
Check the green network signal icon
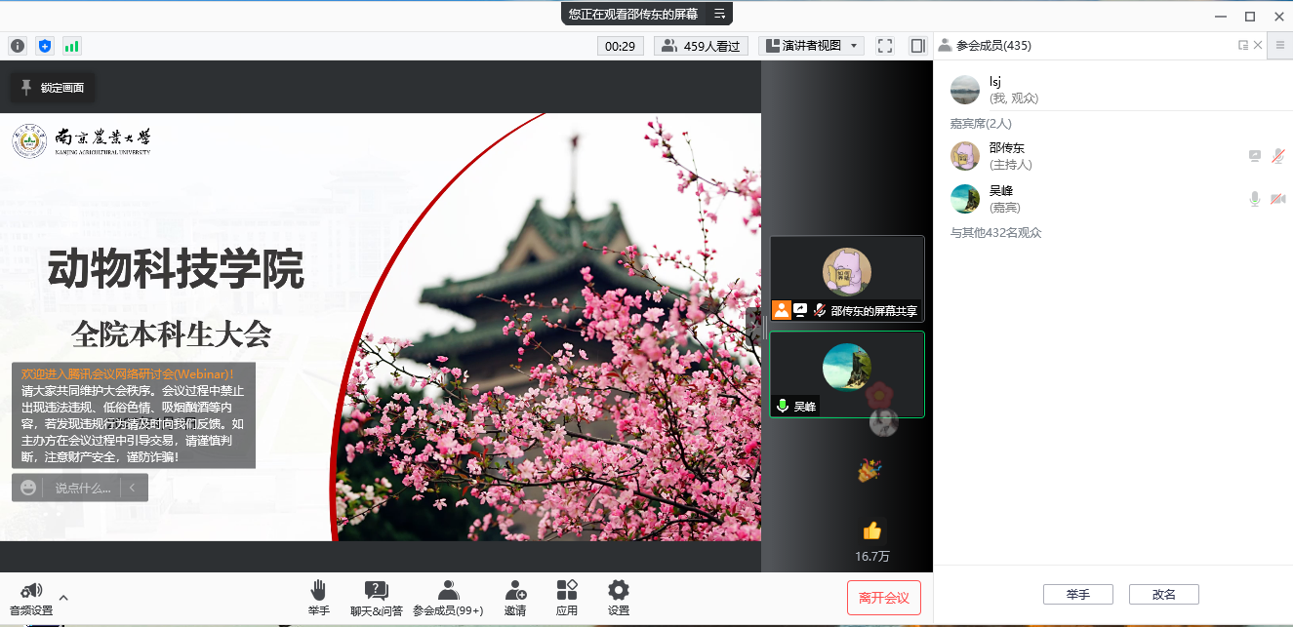pos(72,46)
